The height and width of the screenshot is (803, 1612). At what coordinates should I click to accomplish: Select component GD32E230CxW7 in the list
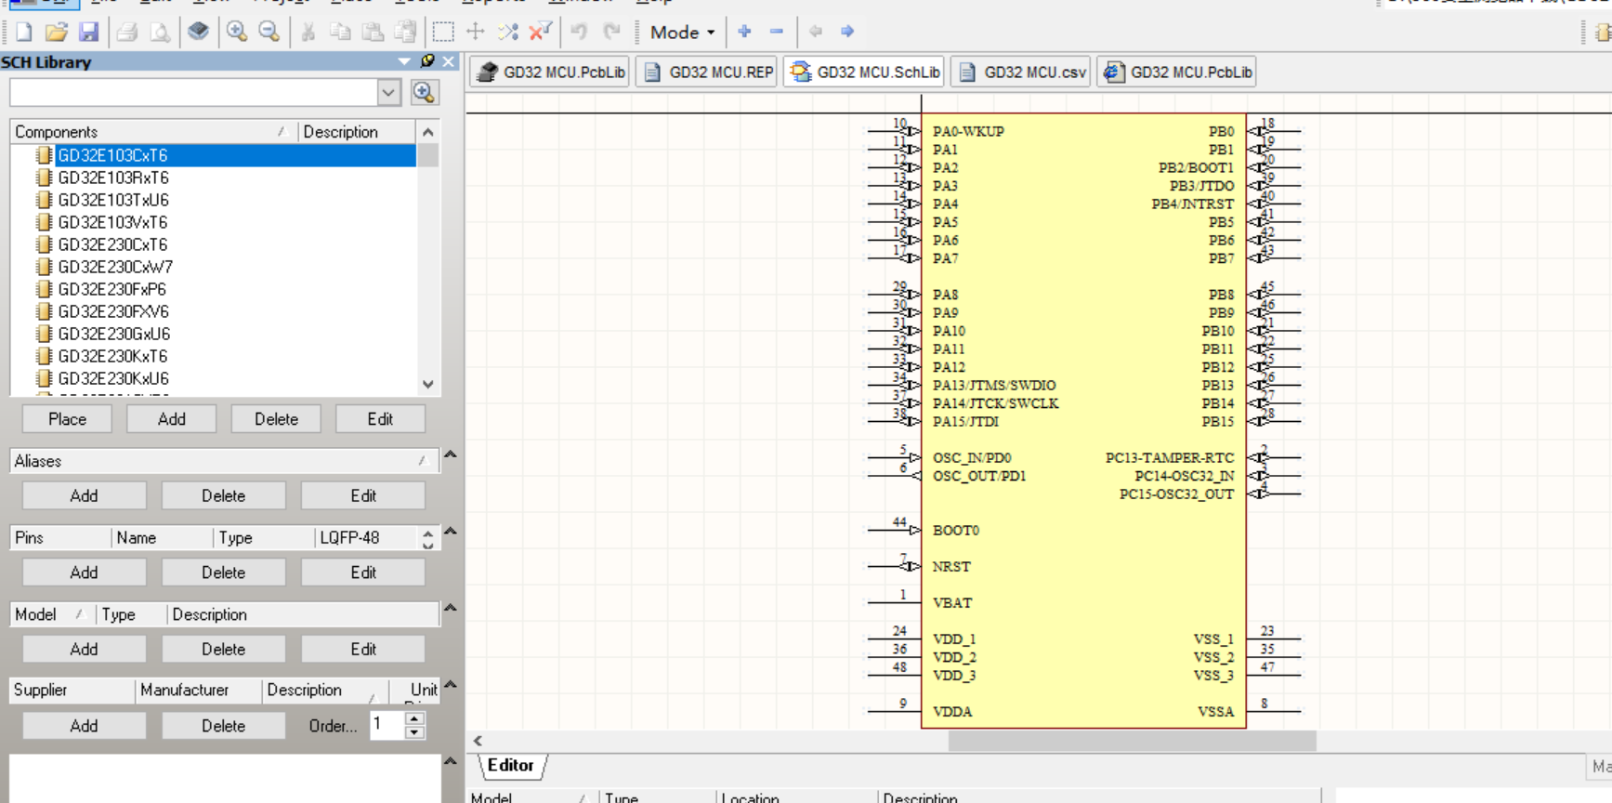[115, 267]
